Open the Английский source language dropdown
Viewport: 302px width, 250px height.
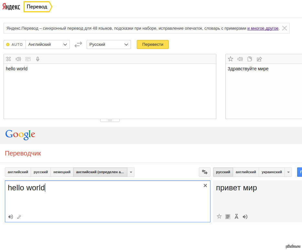48,45
